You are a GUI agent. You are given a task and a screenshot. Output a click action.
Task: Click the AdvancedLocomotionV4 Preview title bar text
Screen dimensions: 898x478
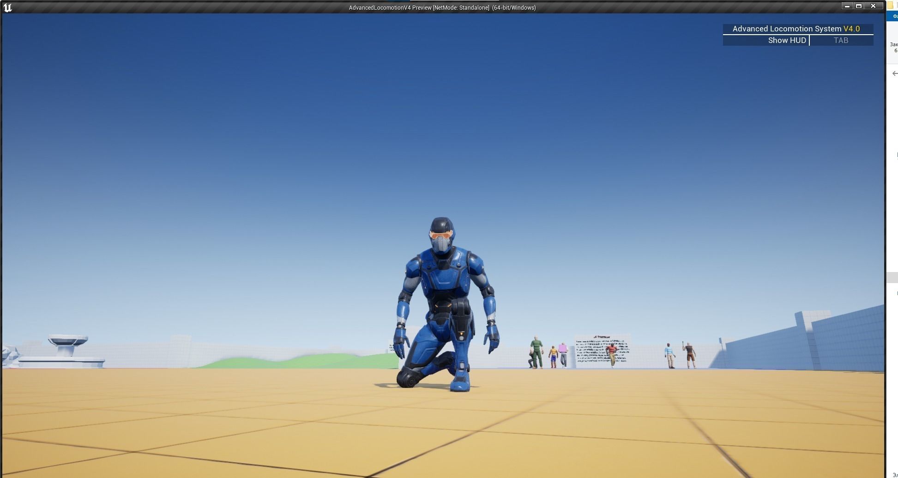coord(442,8)
